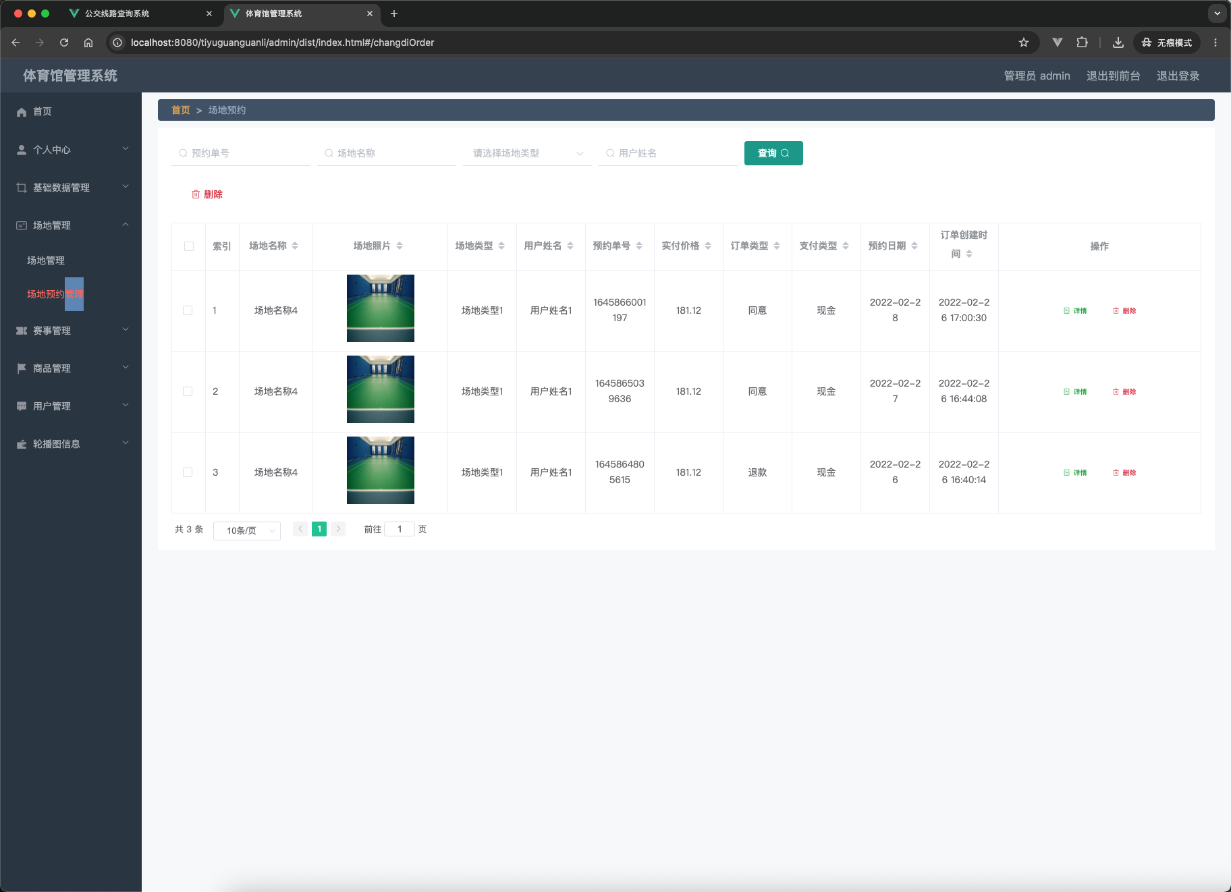Image resolution: width=1231 pixels, height=892 pixels.
Task: Click the 场地名称 search field
Action: 387,153
